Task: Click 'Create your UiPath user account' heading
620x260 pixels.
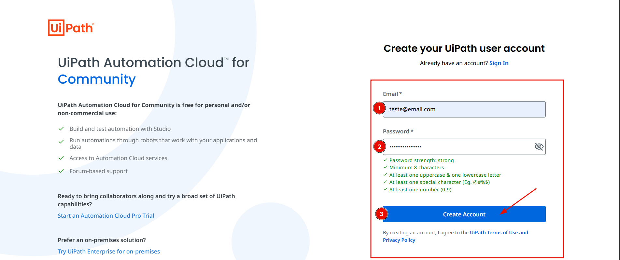Action: coord(464,48)
